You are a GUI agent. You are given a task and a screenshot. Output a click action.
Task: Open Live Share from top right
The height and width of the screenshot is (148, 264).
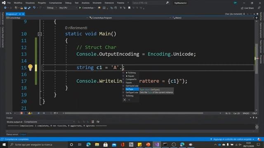point(247,8)
